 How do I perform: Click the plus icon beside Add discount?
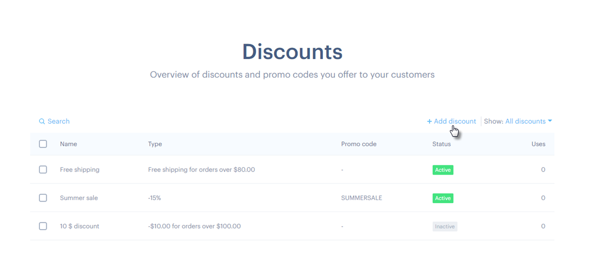[430, 121]
